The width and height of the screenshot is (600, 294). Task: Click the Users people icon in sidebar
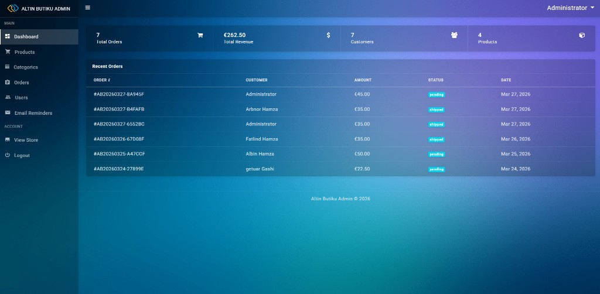point(8,97)
